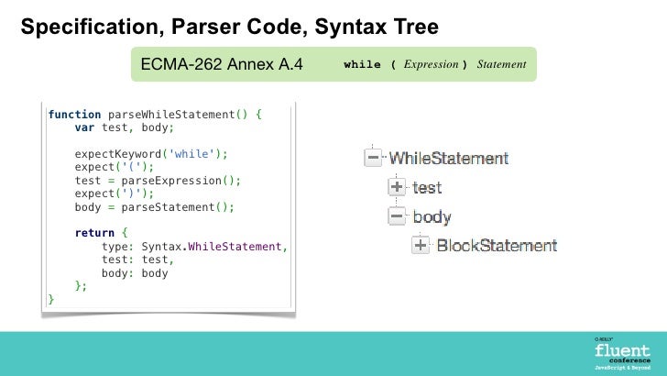Click the 'body: body' line
Viewport: 667px width, 376px height.
tap(135, 273)
